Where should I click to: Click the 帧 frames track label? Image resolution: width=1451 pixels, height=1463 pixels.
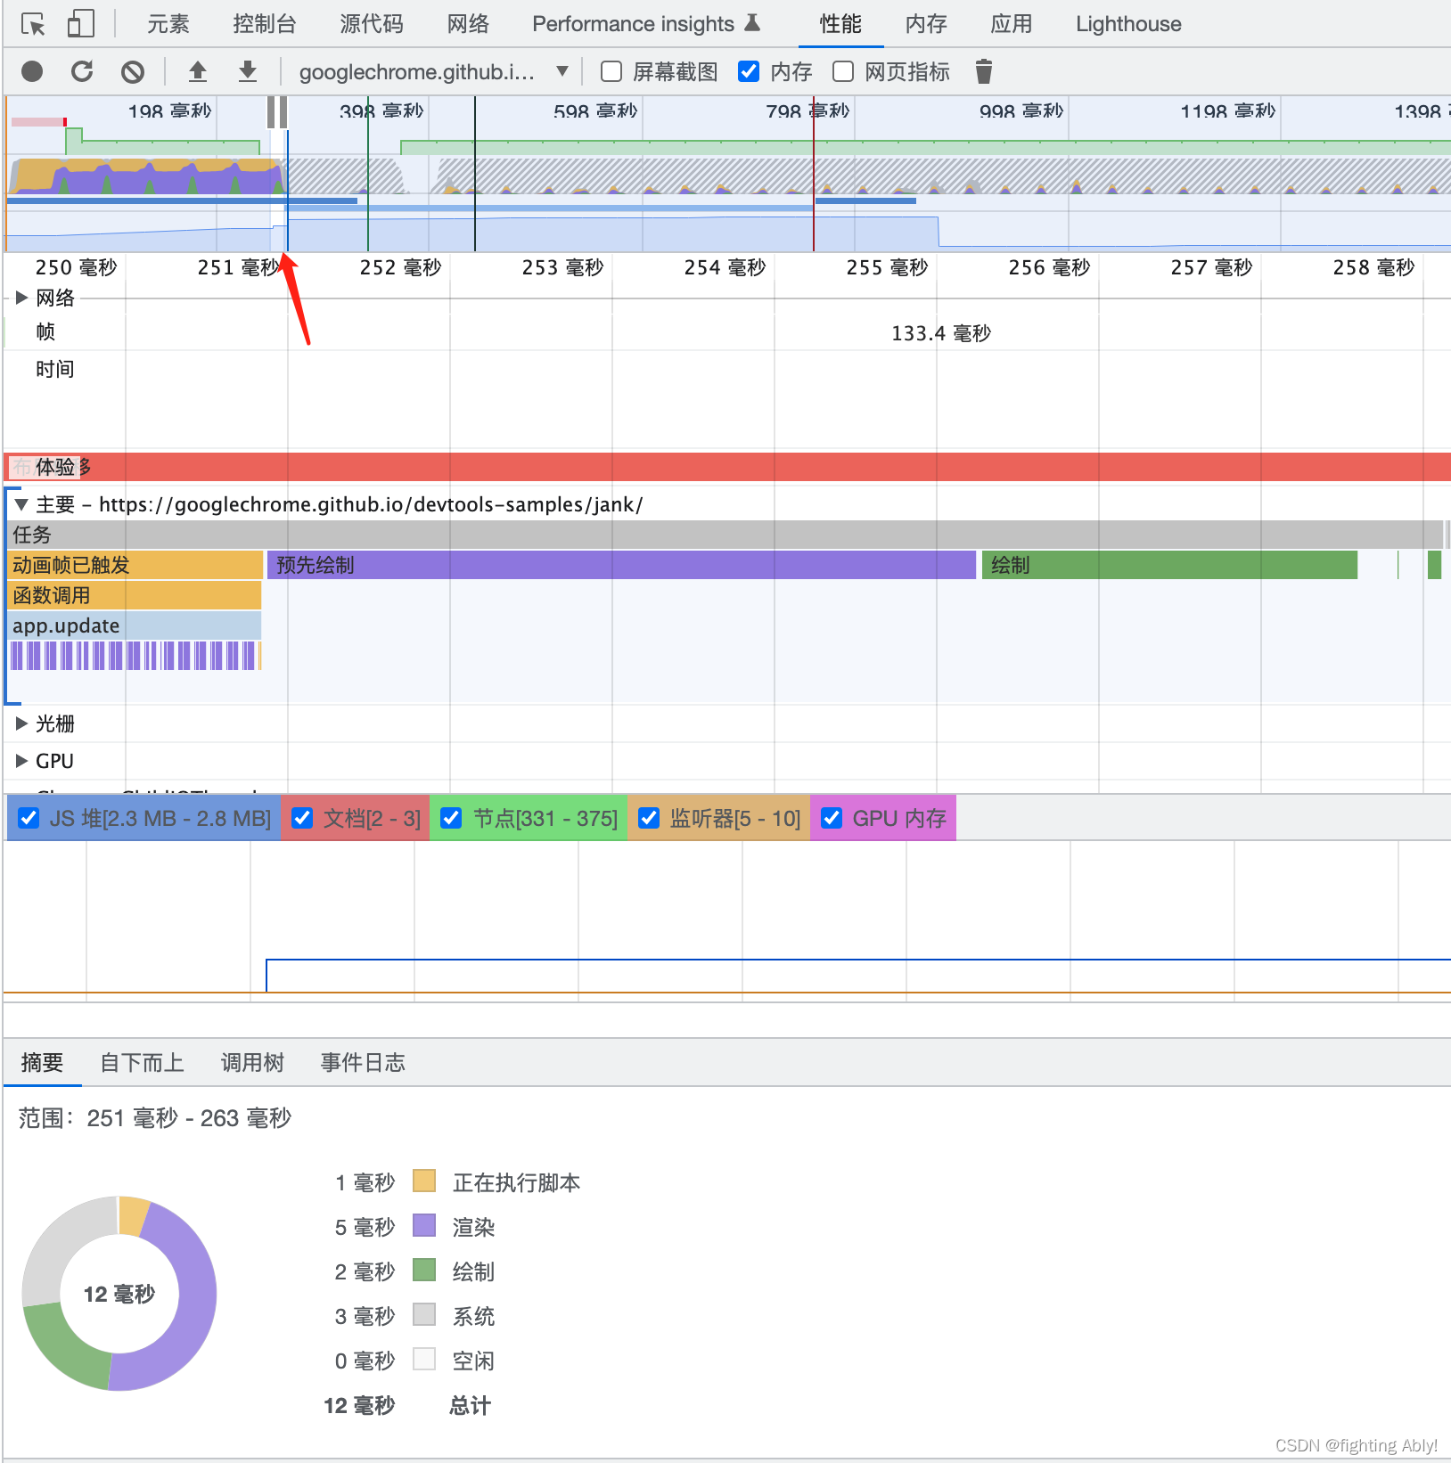pos(45,331)
